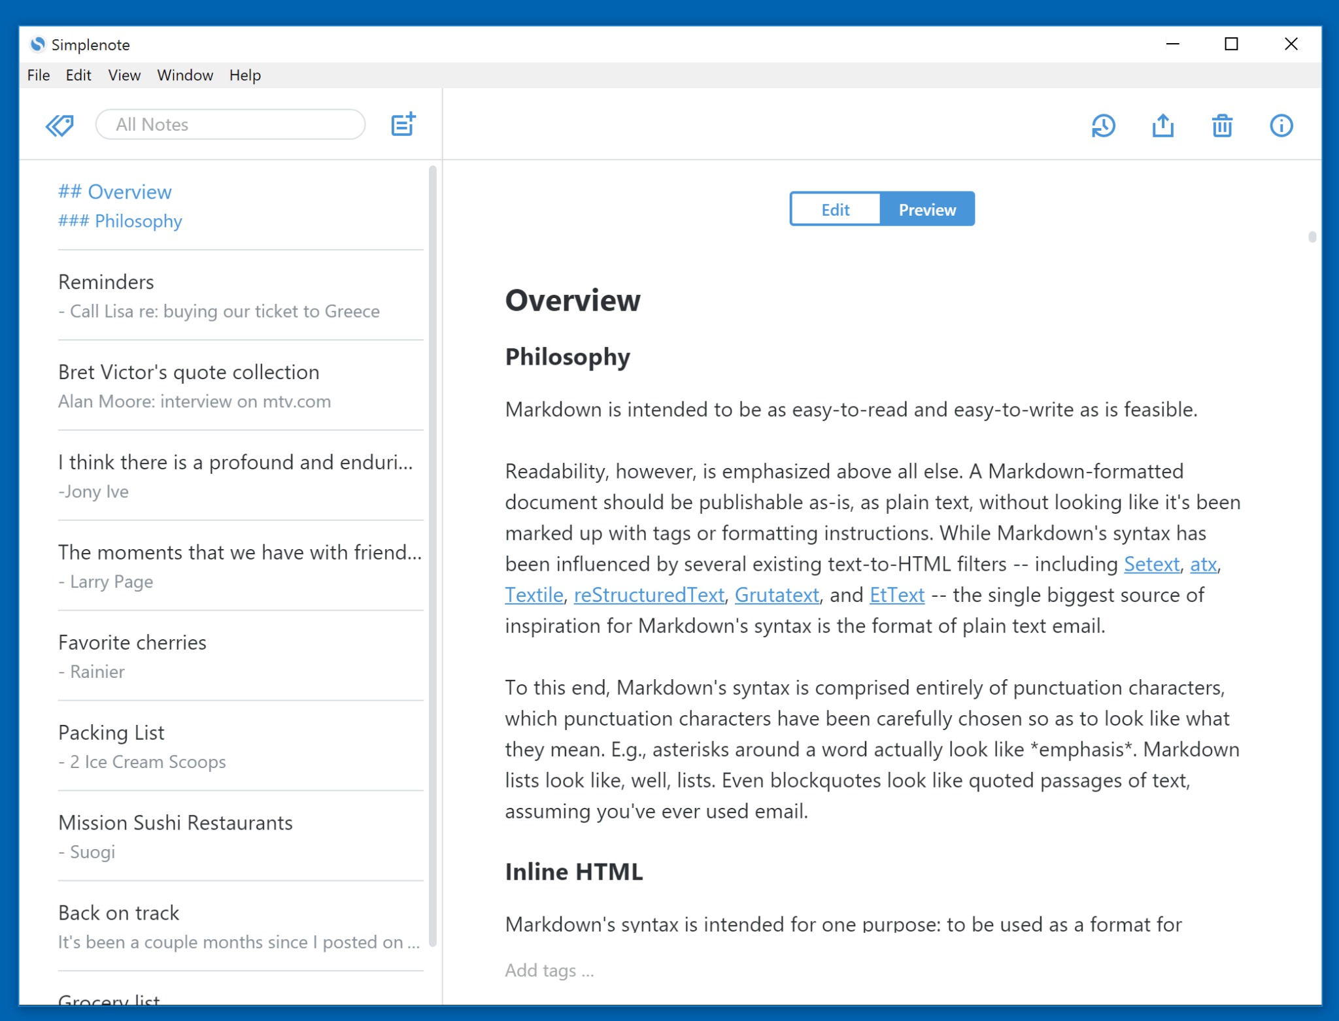Open the tags menu icon

pyautogui.click(x=59, y=125)
